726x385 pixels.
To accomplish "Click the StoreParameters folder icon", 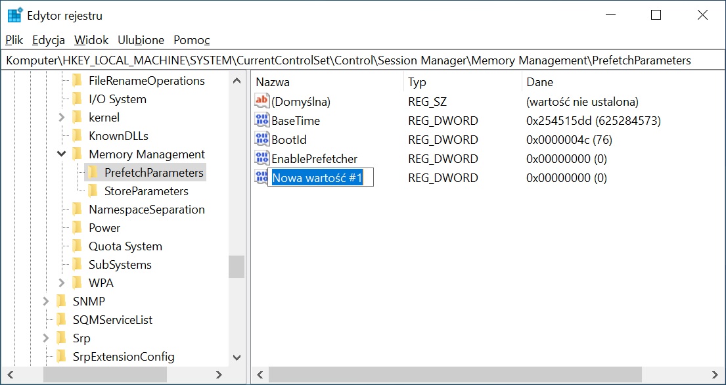I will (93, 191).
